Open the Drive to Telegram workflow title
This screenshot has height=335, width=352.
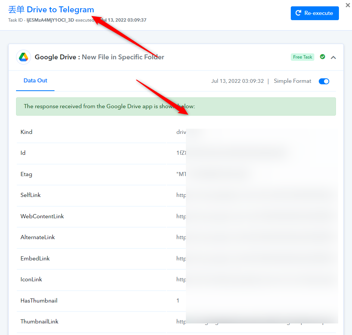point(51,10)
